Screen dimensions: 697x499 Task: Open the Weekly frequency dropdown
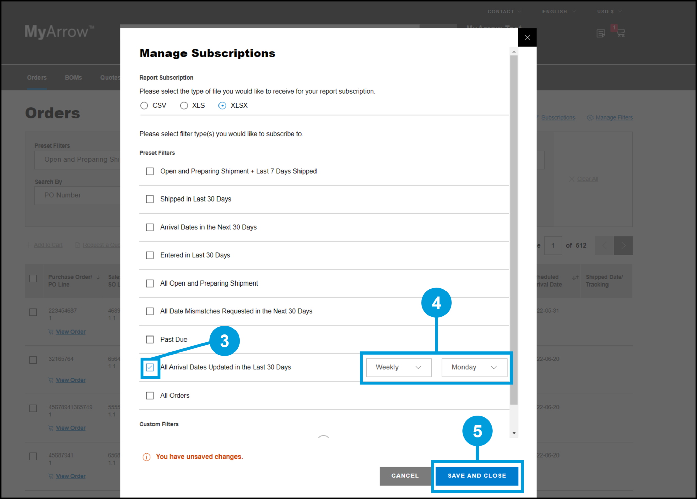pyautogui.click(x=398, y=367)
